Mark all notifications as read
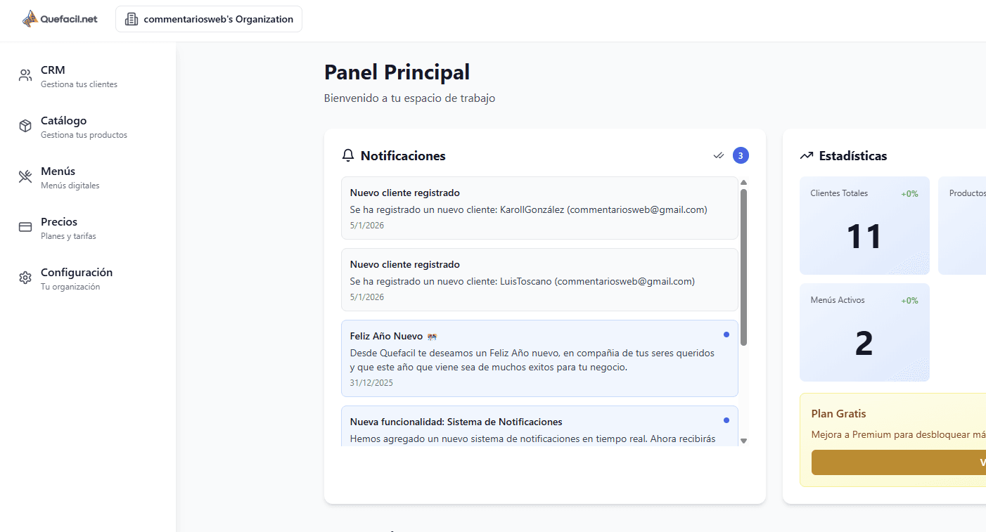The image size is (986, 532). pos(719,155)
